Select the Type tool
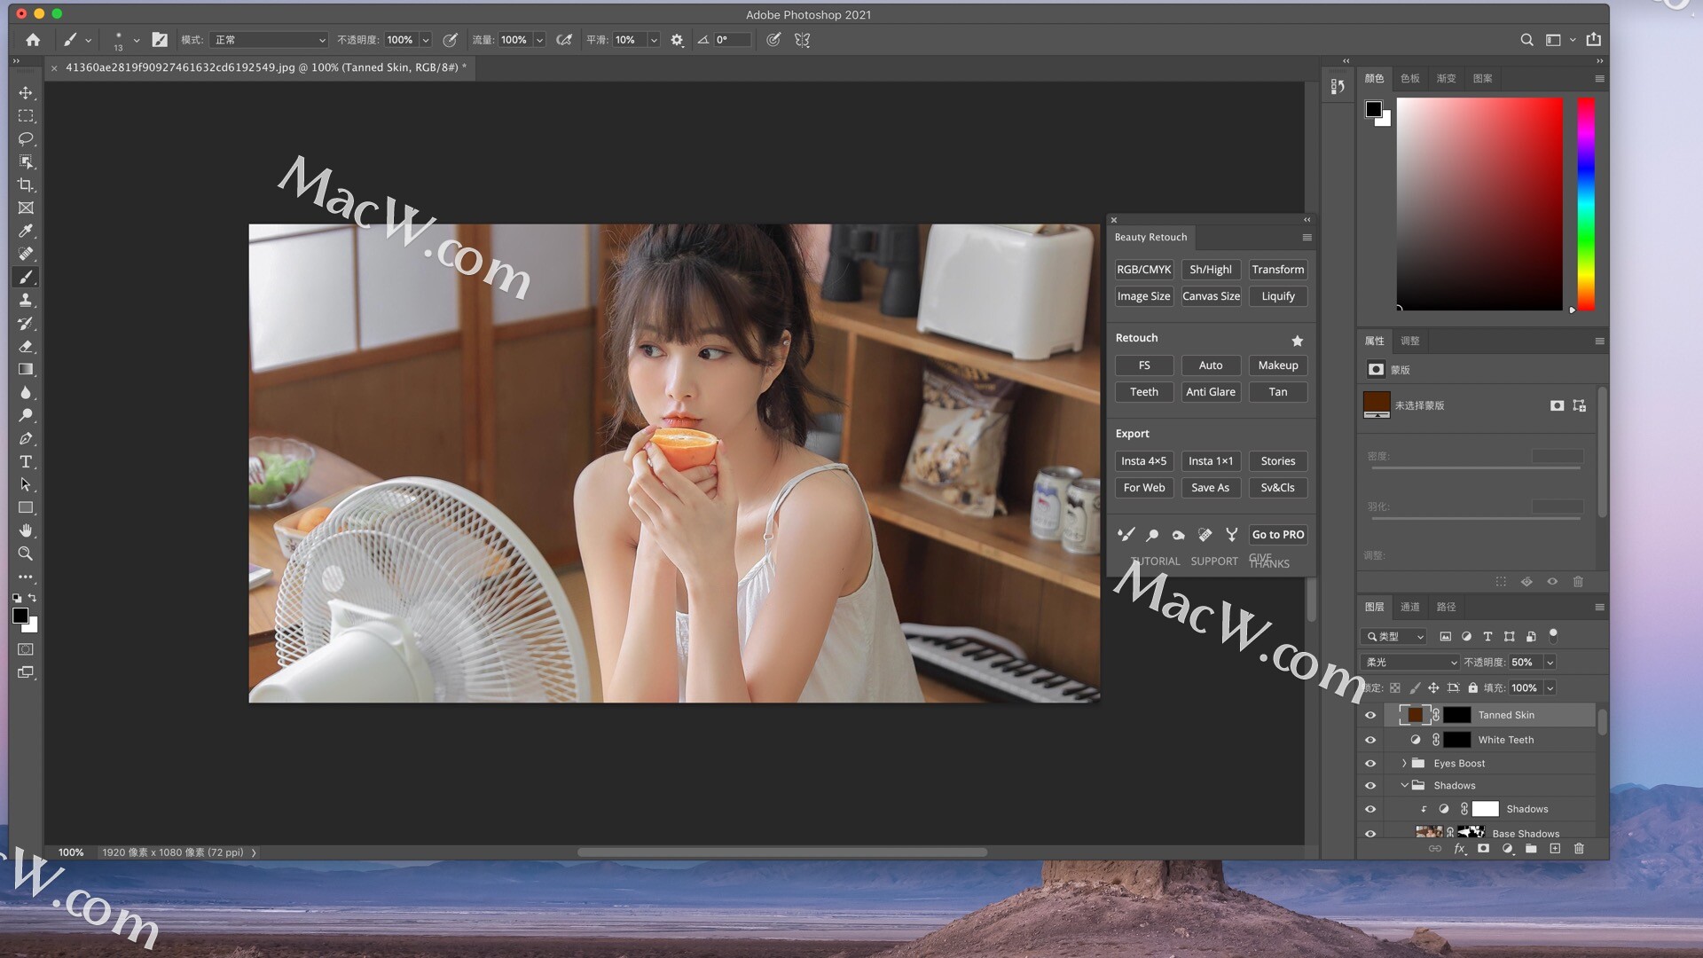 pyautogui.click(x=26, y=461)
